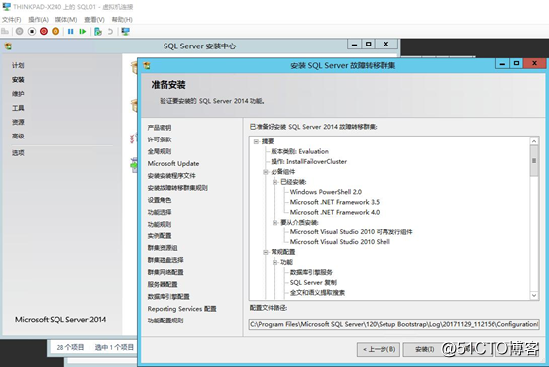
Task: Select Microsoft .NET Framework 3.5 row
Action: click(335, 202)
